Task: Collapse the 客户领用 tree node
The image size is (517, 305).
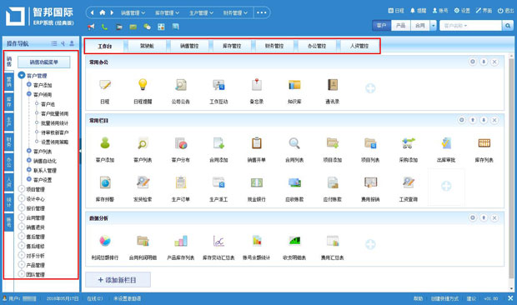Action: 29,94
